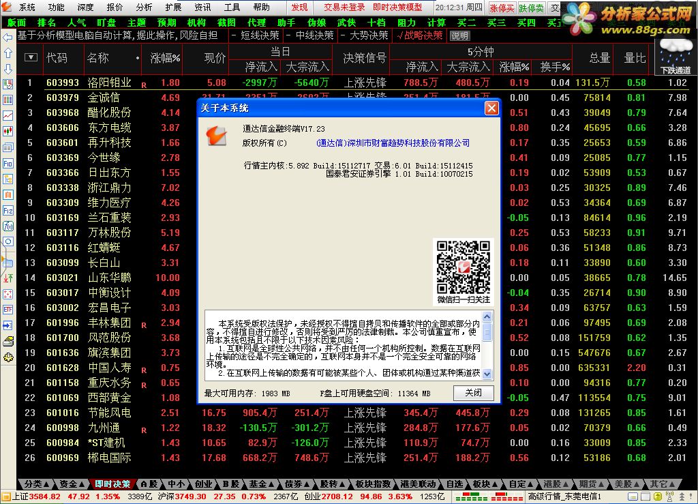Select the 大势决策 option
698x504 pixels.
pyautogui.click(x=365, y=35)
